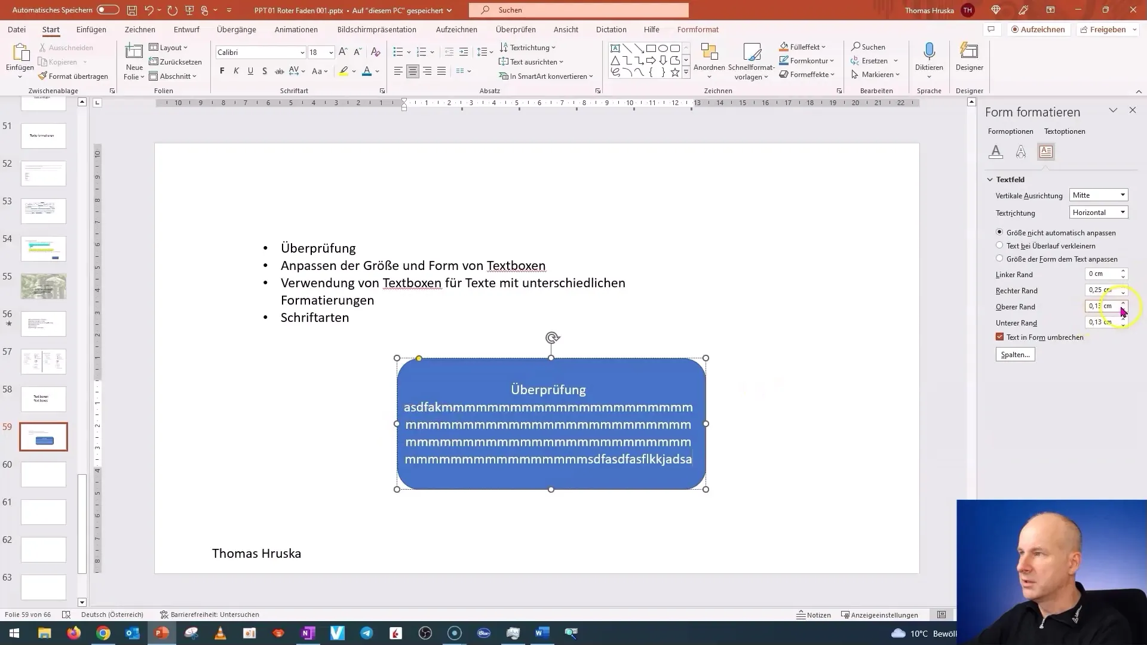Select Größe der Form dem Text anpassen
Viewport: 1147px width, 645px height.
tap(999, 259)
